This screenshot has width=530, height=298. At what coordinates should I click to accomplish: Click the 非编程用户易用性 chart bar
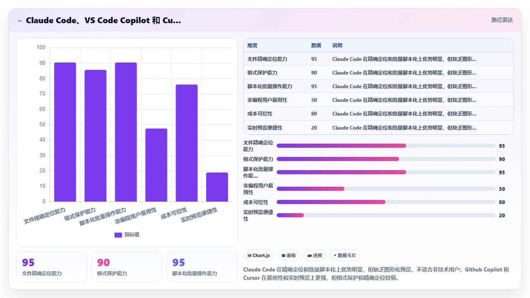(156, 165)
